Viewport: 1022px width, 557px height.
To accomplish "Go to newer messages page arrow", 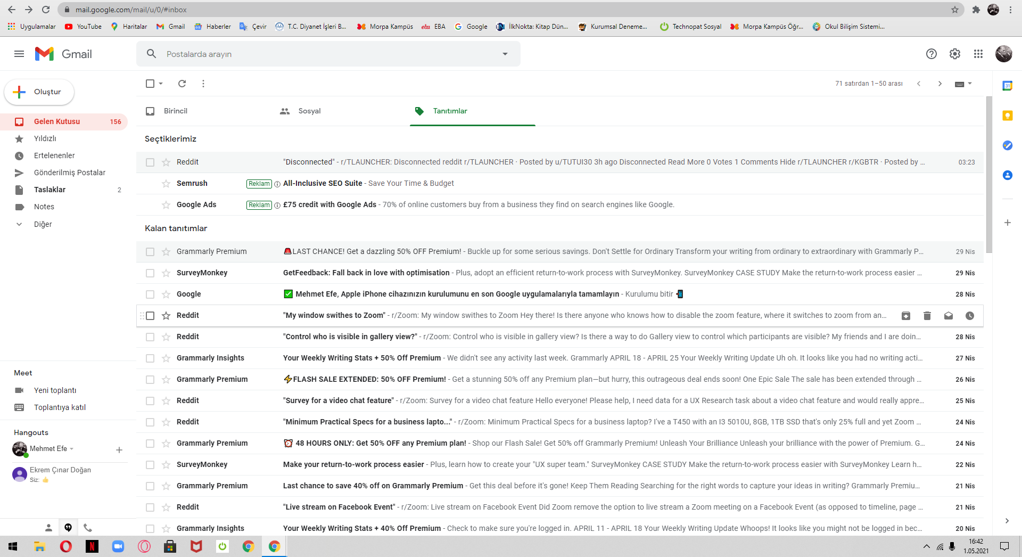I will (x=919, y=84).
